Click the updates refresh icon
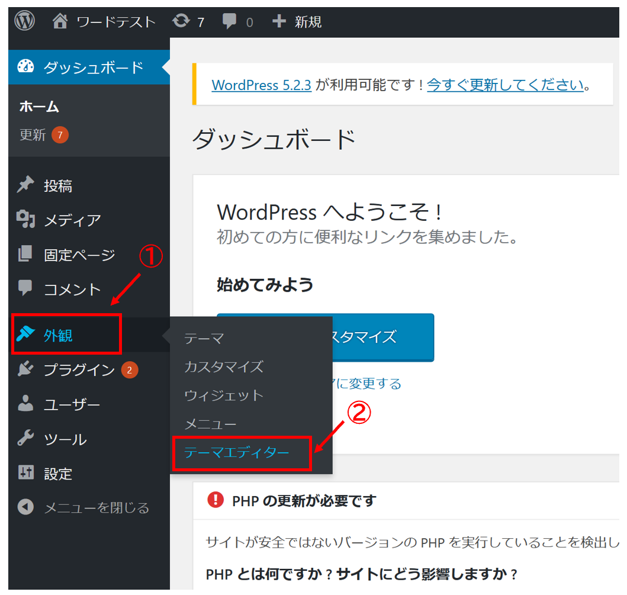The width and height of the screenshot is (627, 595). [180, 22]
